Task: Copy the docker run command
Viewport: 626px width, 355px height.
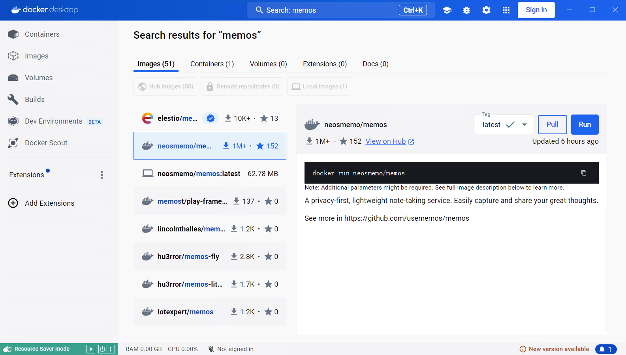Action: point(584,173)
